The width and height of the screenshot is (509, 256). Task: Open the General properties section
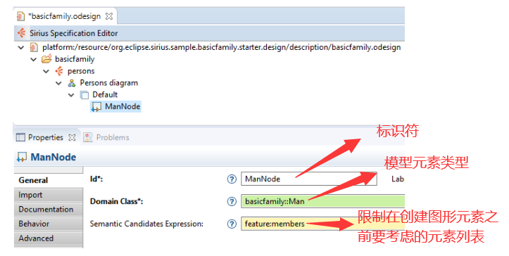pos(49,181)
